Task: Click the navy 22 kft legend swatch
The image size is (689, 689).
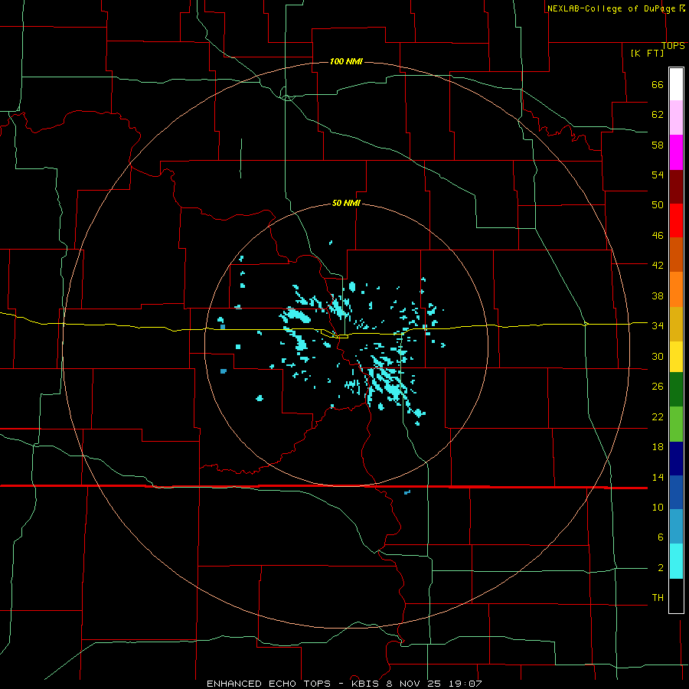Action: 676,459
